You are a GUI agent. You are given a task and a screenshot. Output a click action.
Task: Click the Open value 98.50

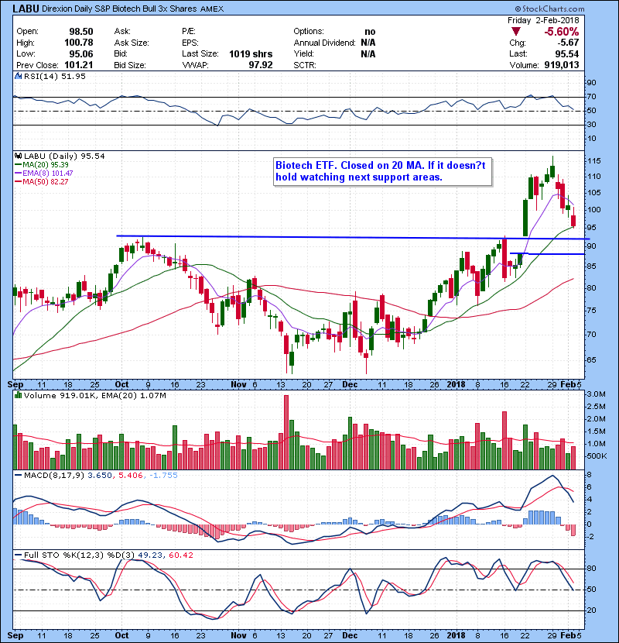[81, 32]
